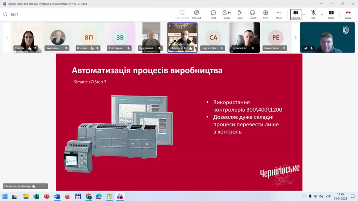Leave the meeting with red phone button

[348, 14]
